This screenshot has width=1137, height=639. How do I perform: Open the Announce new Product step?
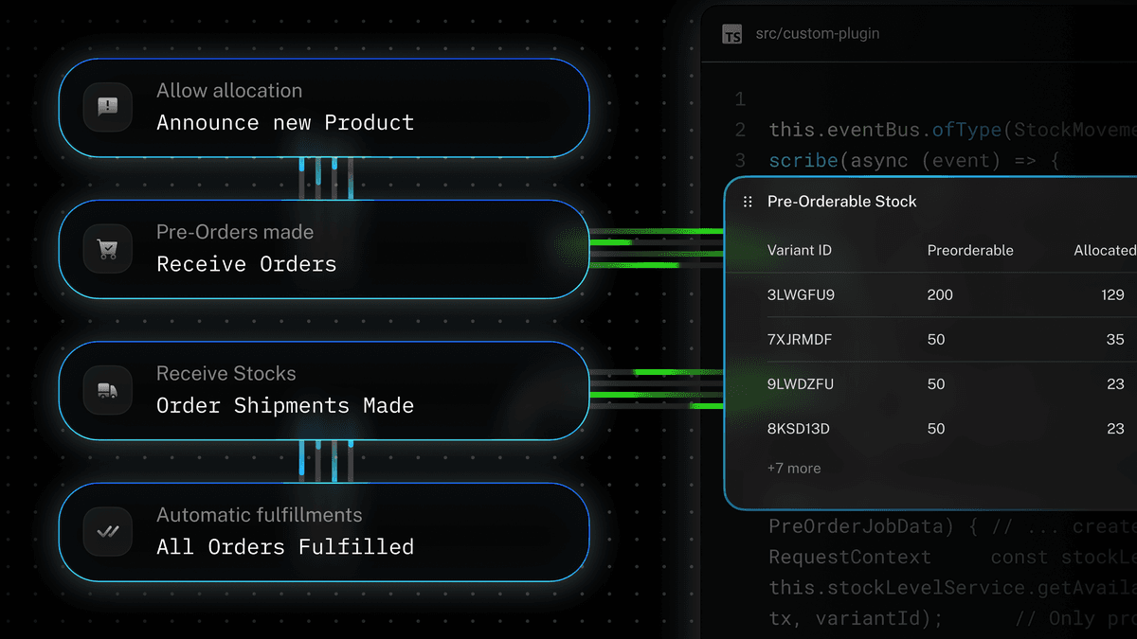284,123
